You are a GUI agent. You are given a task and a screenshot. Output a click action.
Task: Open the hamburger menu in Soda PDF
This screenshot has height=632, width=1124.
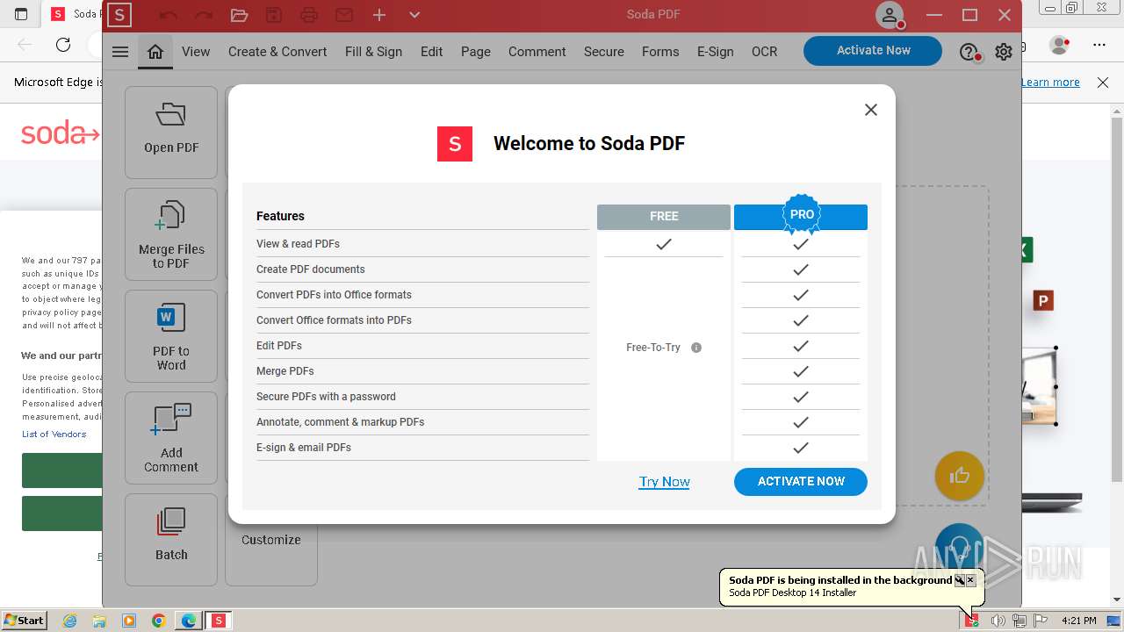(x=120, y=52)
